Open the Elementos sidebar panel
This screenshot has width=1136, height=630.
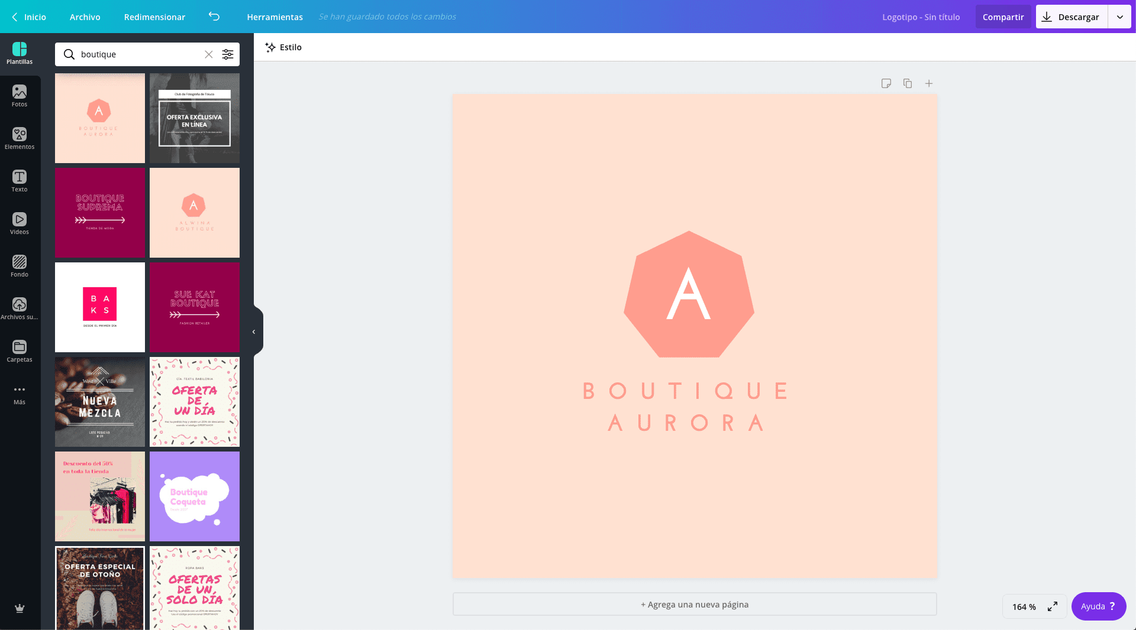click(x=20, y=139)
